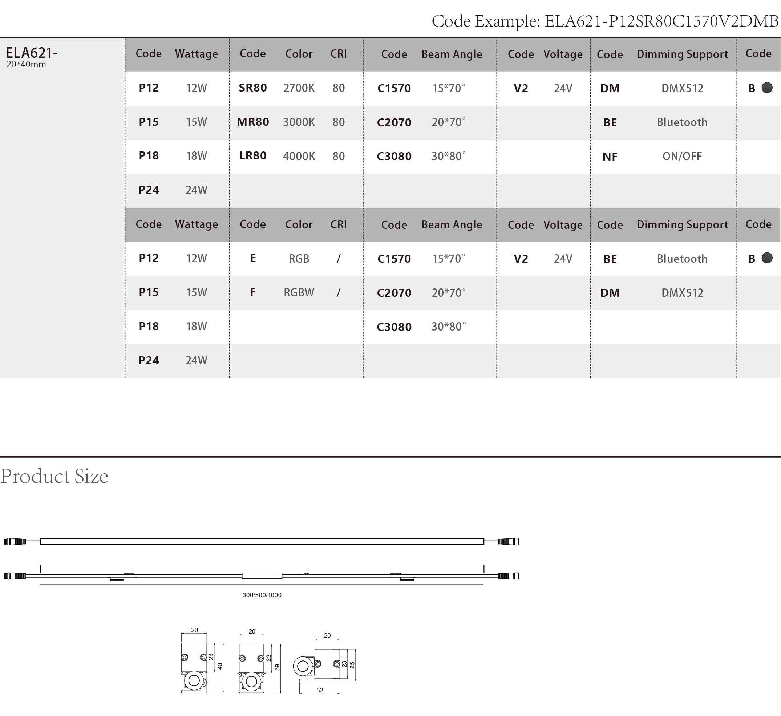Click the 4000K color temperature cell
Image resolution: width=781 pixels, height=716 pixels.
click(x=299, y=156)
